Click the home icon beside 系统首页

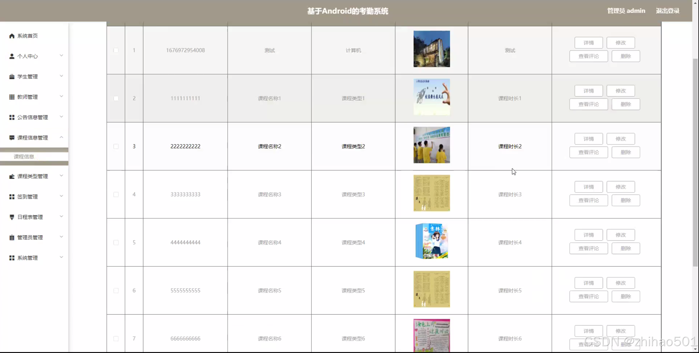(x=12, y=36)
